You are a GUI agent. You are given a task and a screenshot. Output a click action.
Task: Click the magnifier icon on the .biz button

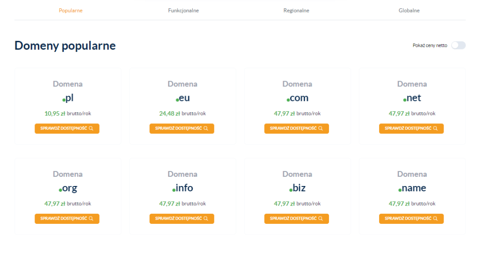coord(320,219)
